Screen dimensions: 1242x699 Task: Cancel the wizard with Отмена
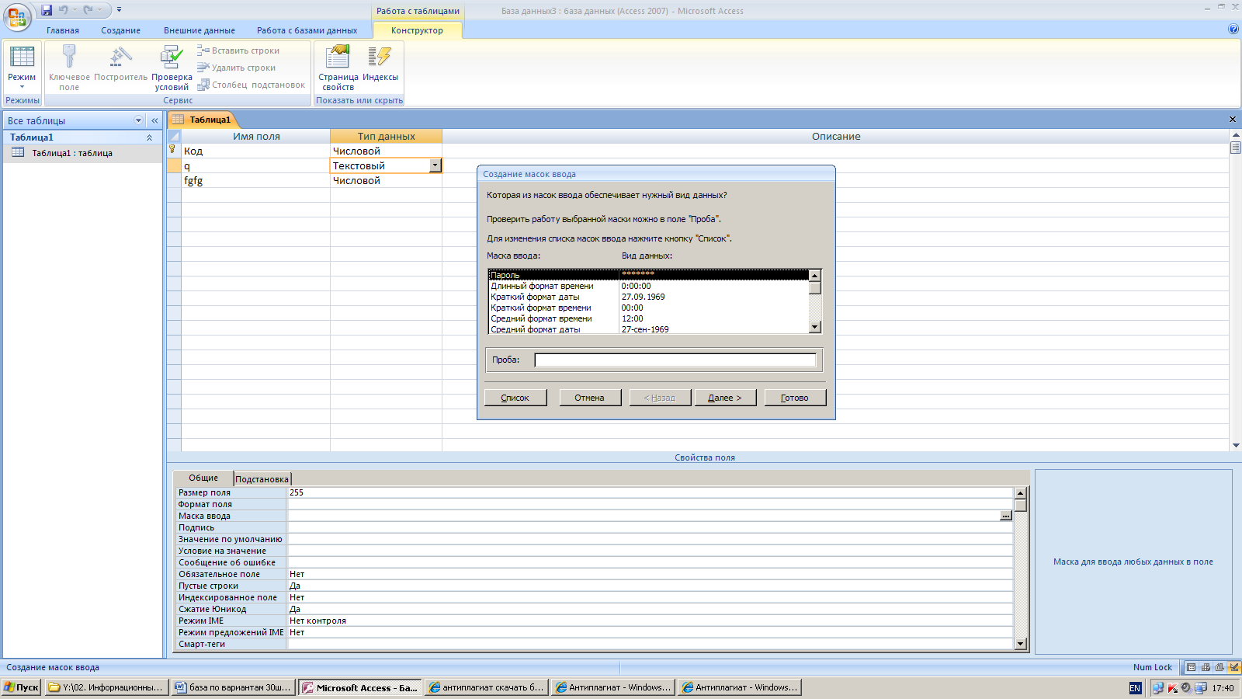[x=589, y=398]
